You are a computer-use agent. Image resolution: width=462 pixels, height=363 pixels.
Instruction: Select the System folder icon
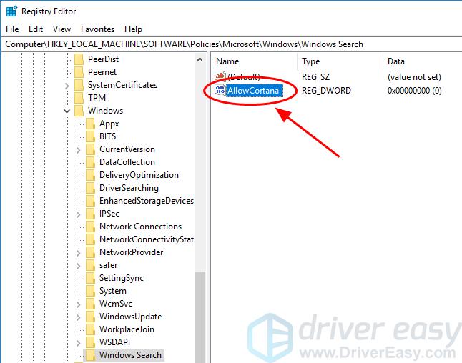point(90,291)
